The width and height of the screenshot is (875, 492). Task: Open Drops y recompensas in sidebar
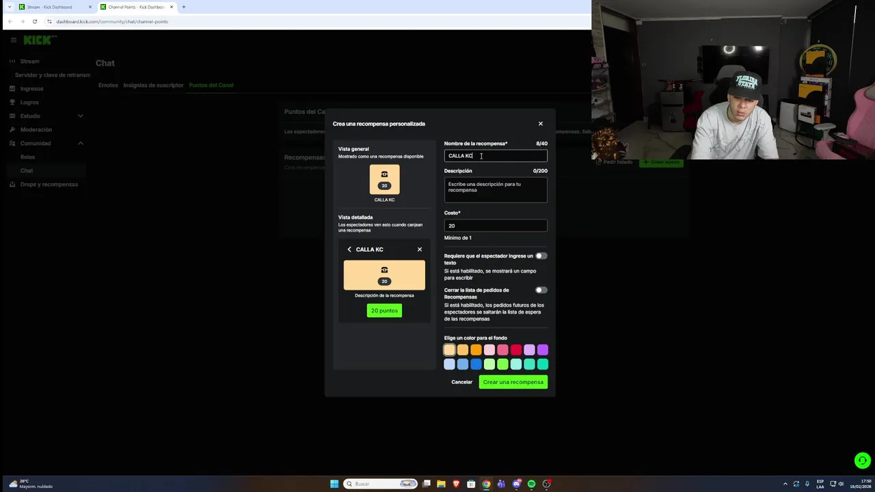49,184
